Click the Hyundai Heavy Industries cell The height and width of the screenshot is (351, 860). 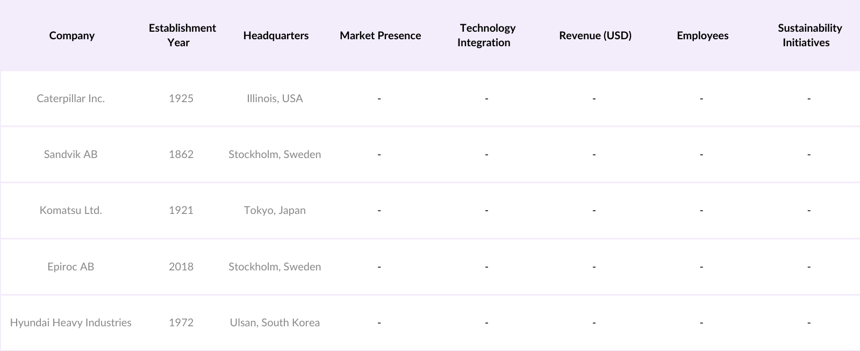pyautogui.click(x=71, y=323)
